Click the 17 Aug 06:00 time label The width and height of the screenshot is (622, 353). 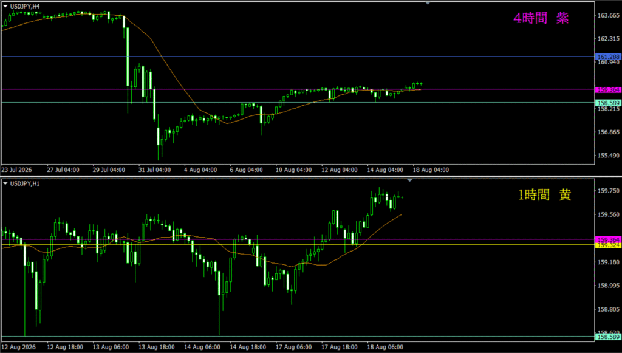click(293, 347)
